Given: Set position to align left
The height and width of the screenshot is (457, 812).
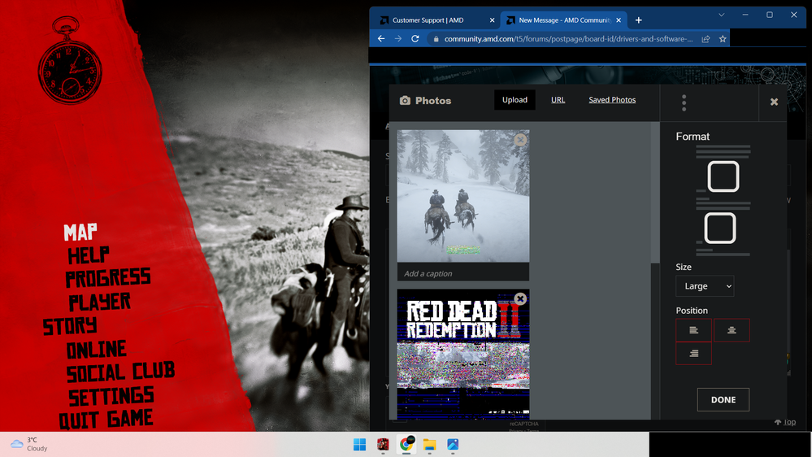Looking at the screenshot, I should [x=693, y=330].
